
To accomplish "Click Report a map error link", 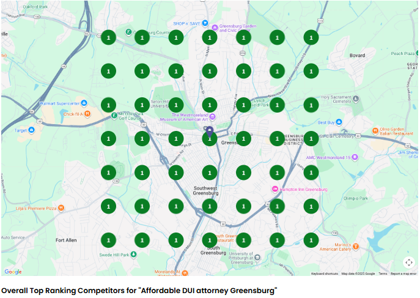I will 403,274.
